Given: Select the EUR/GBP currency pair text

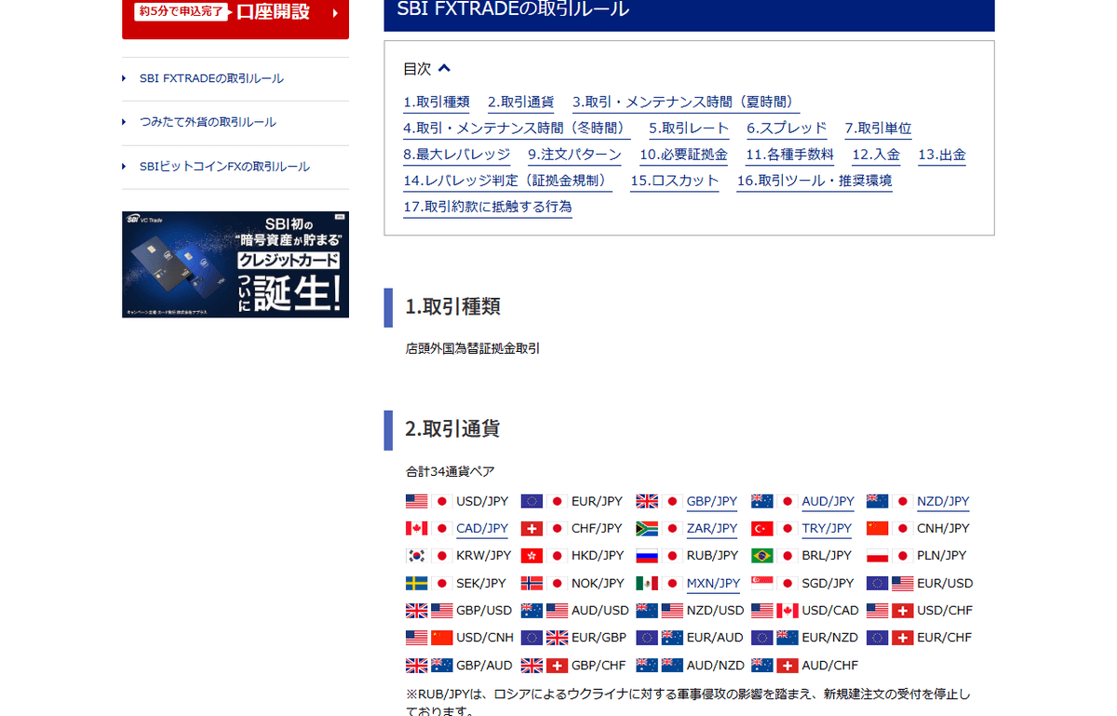Looking at the screenshot, I should pos(599,638).
